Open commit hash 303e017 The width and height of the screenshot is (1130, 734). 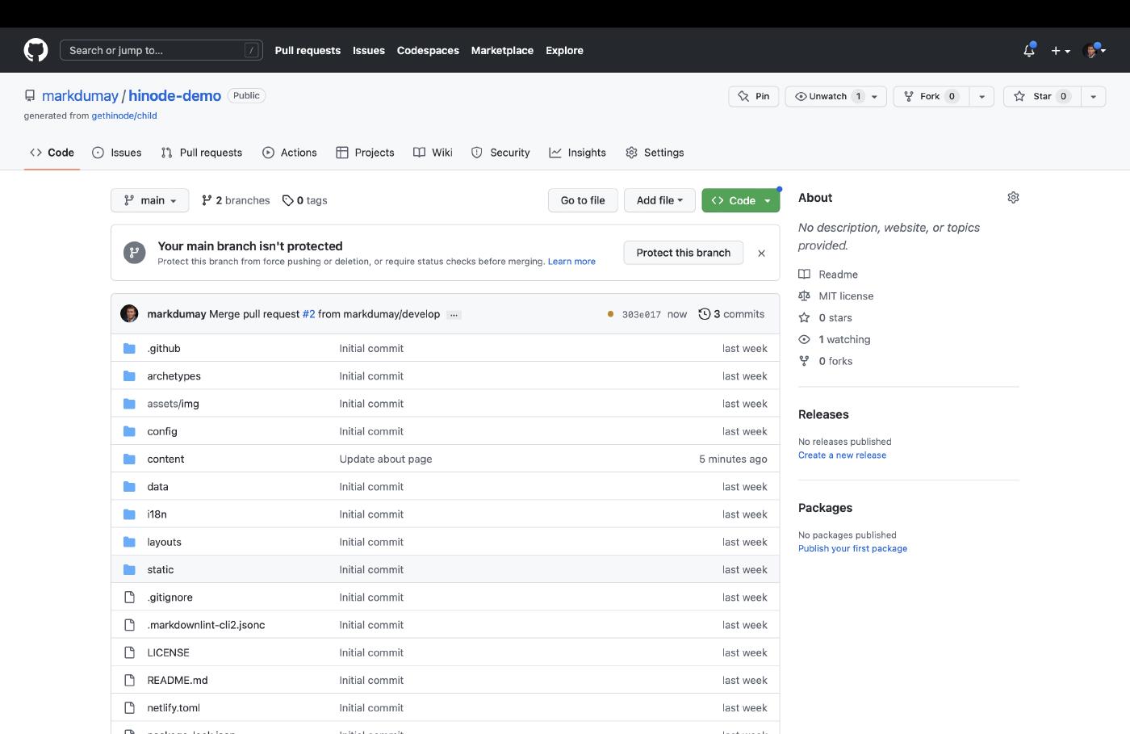point(641,315)
